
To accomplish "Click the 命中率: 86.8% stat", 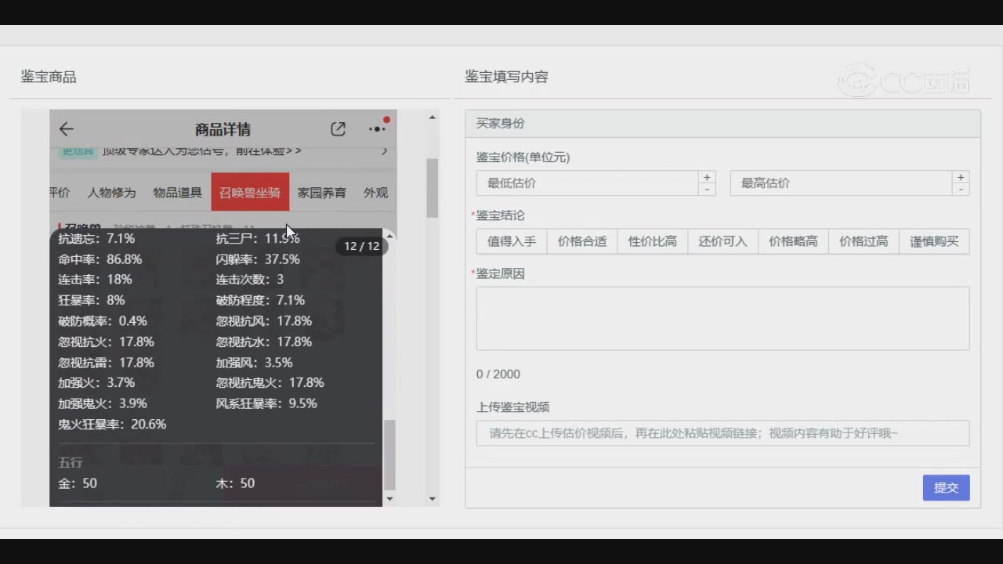I will tap(100, 259).
